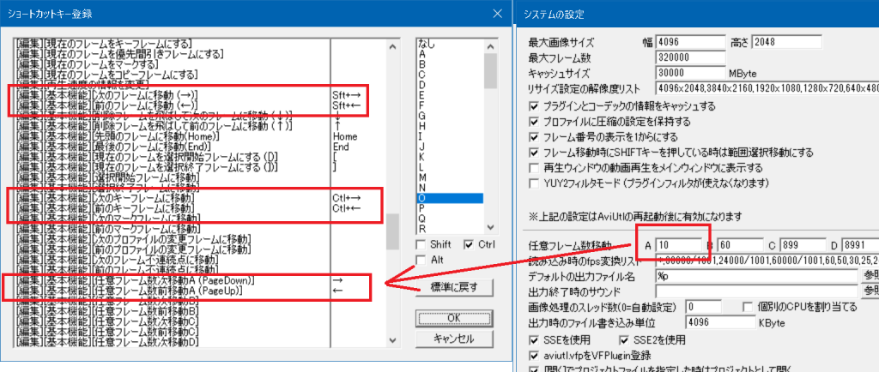Enable 個別のCPUを割り当てる checkbox

pos(747,307)
